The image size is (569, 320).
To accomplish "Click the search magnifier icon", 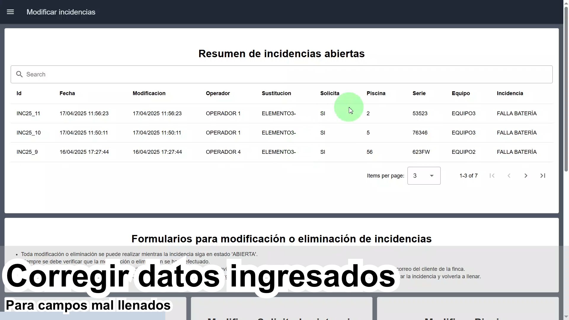I will tap(19, 74).
